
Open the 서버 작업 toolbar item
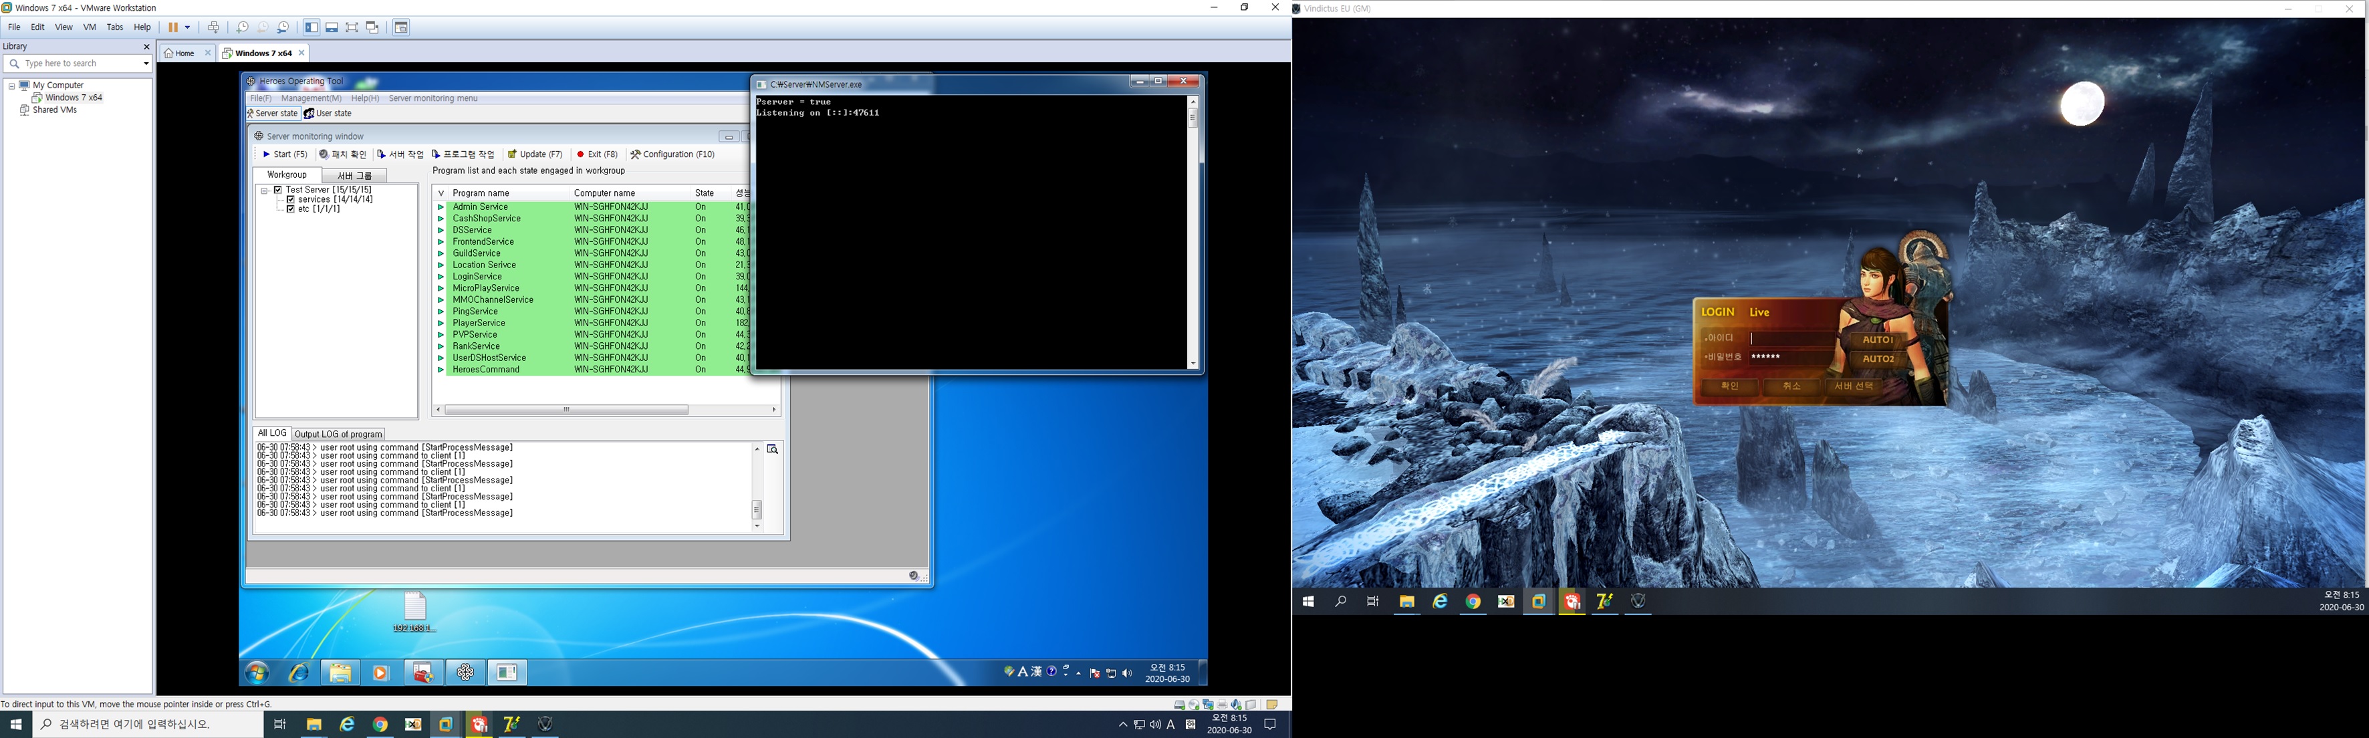(401, 154)
